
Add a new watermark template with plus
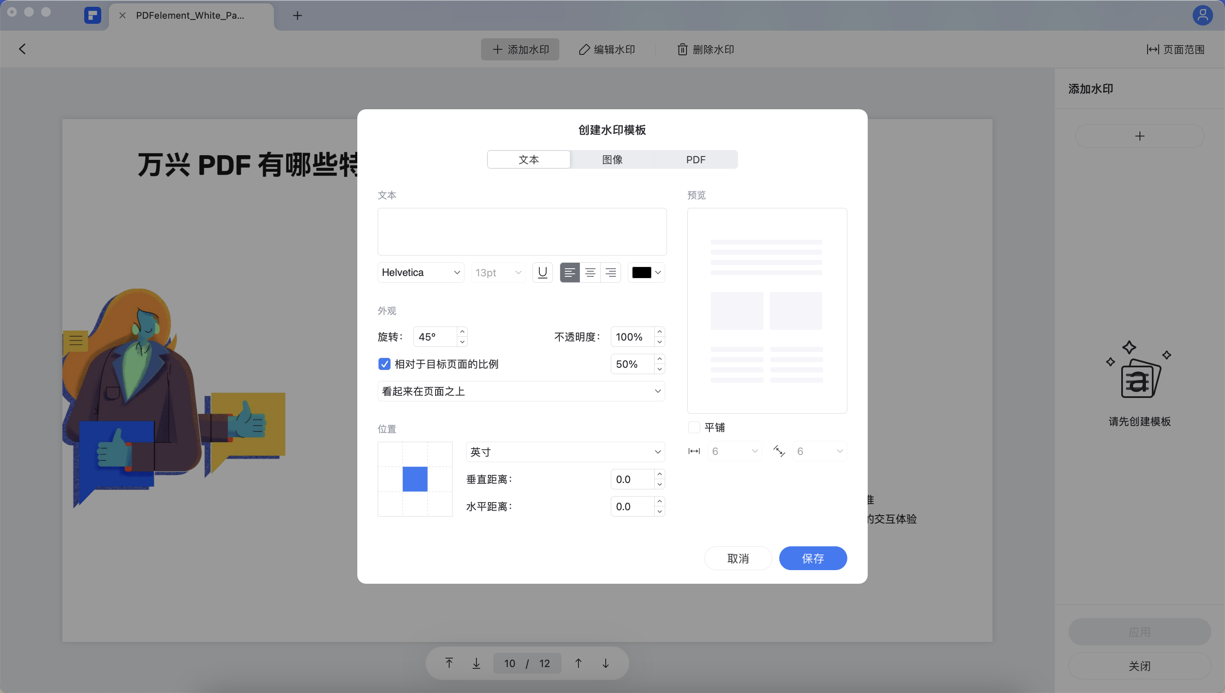pyautogui.click(x=1140, y=136)
